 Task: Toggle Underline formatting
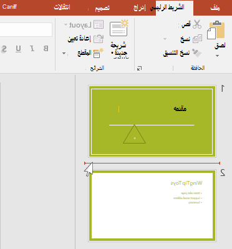[x=18, y=49]
